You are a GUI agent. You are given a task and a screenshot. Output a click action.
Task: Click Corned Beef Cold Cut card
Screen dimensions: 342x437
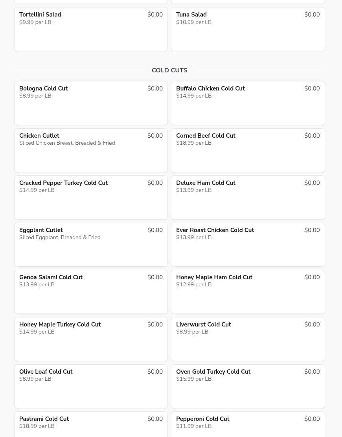pos(248,150)
